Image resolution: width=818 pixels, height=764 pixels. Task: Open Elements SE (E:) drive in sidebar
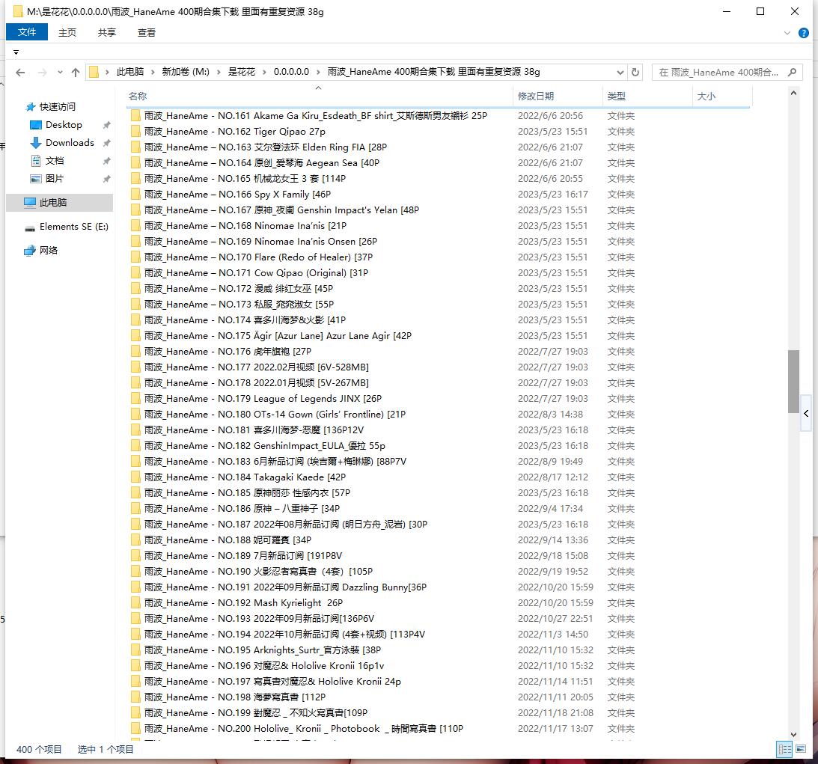[x=73, y=226]
